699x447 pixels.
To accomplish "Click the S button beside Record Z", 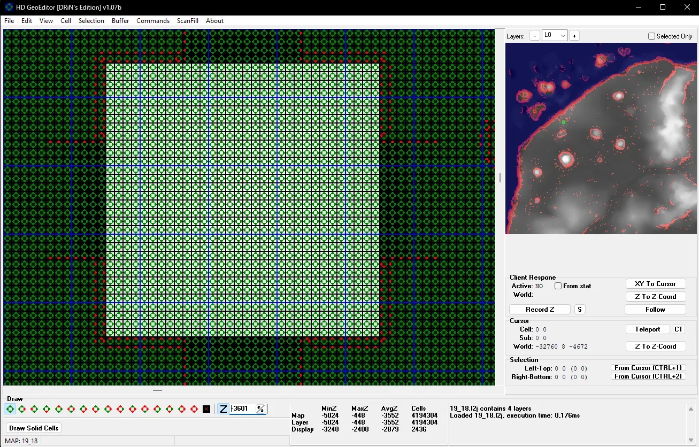I will click(580, 309).
